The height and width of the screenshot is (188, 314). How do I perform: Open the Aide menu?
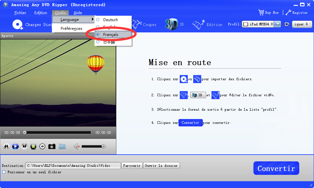[78, 13]
